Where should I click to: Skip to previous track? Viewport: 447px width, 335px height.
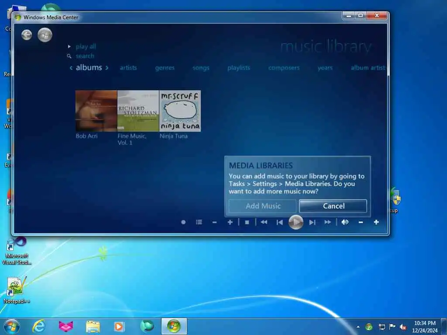coord(280,222)
